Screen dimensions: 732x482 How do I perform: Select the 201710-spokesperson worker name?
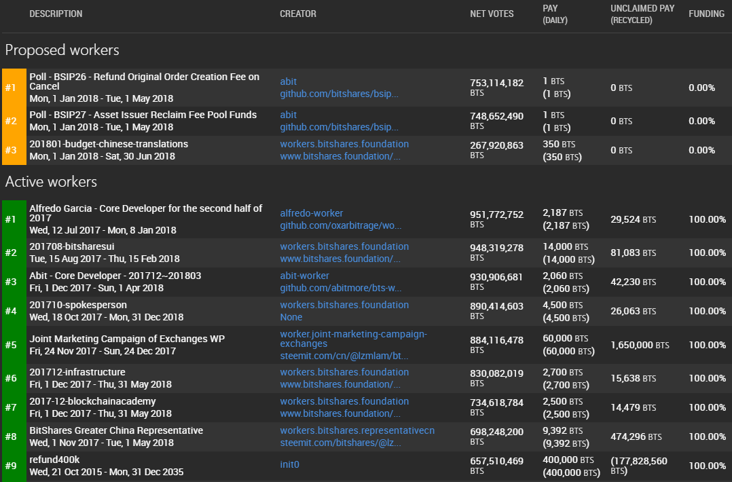pyautogui.click(x=78, y=305)
